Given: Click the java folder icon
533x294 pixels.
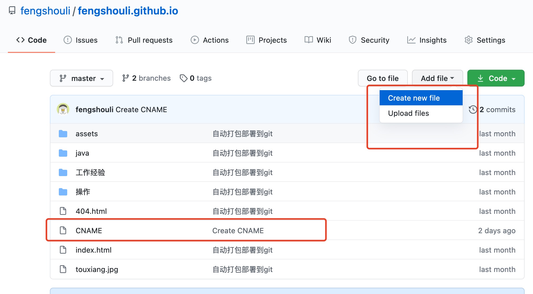Looking at the screenshot, I should click(63, 153).
